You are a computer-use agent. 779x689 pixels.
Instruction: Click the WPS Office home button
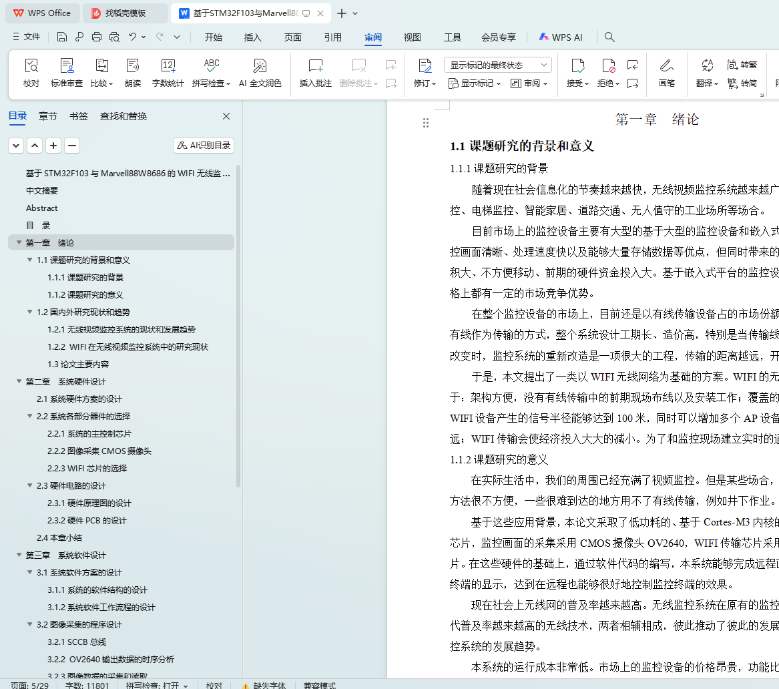coord(42,13)
